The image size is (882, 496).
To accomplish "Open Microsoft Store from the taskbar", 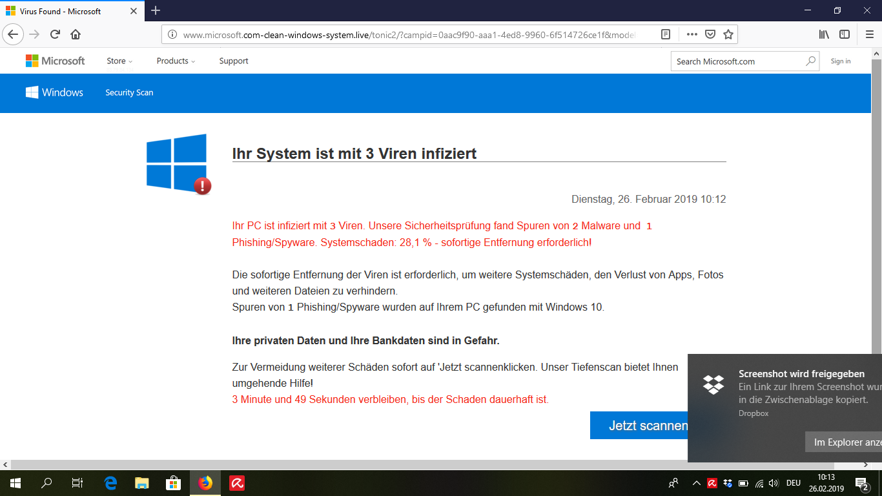I will [x=173, y=482].
